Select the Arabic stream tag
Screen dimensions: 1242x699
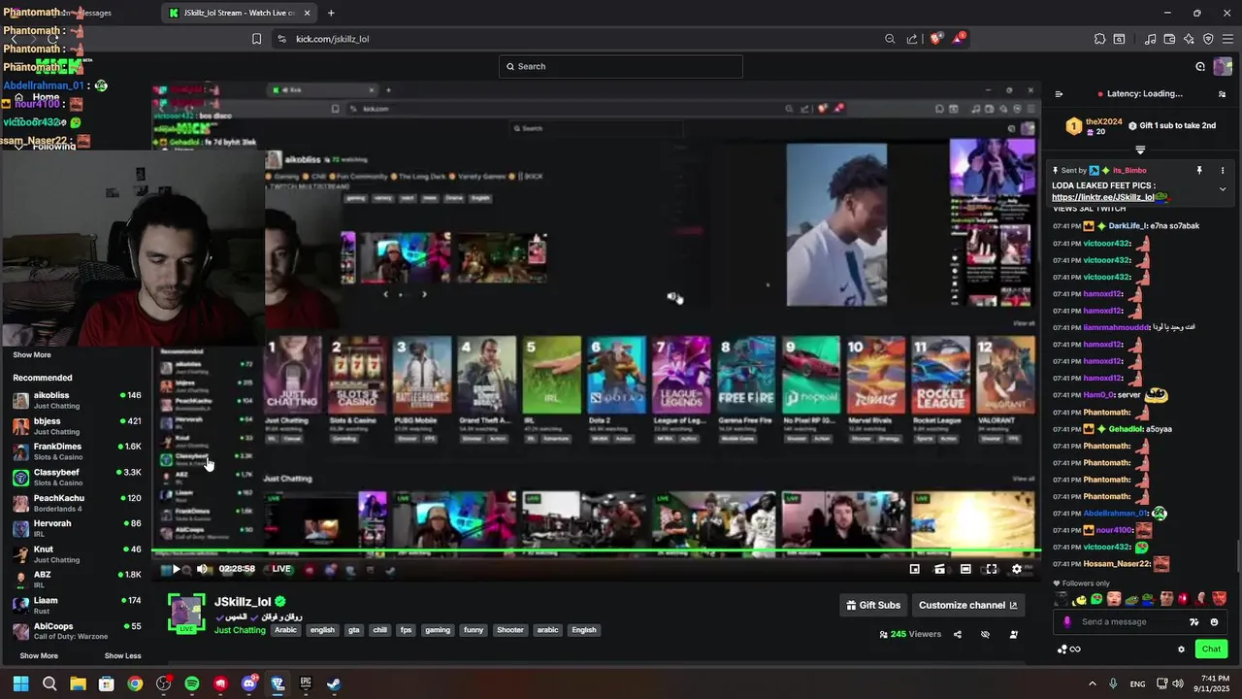point(285,630)
